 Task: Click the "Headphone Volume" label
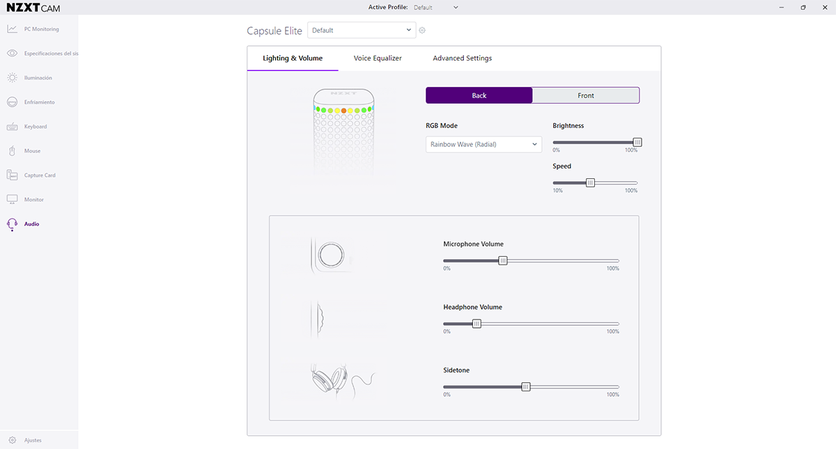tap(472, 307)
